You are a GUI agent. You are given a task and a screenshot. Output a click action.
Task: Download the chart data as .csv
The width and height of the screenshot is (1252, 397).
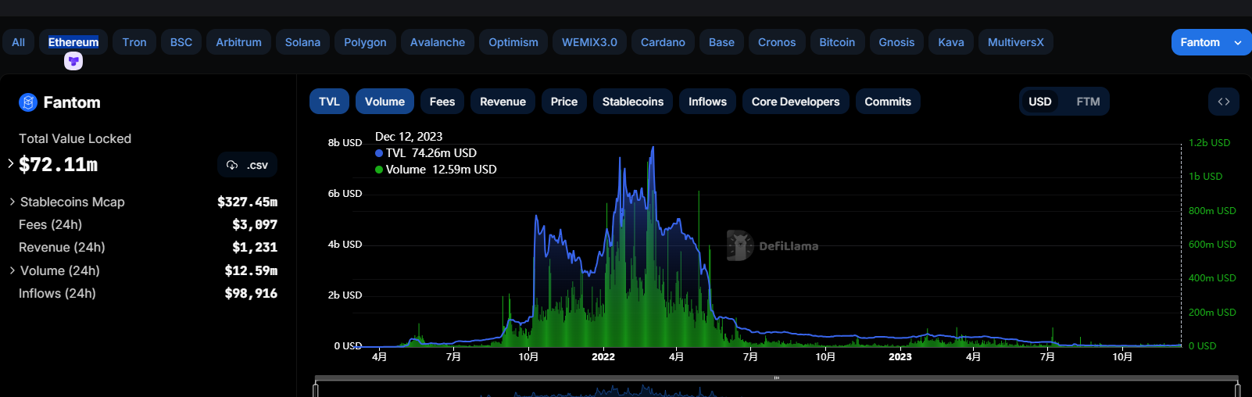click(247, 165)
